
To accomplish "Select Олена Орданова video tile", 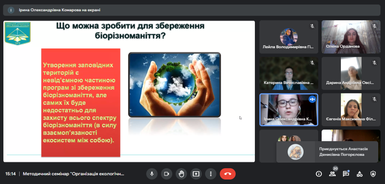I will [x=351, y=37].
